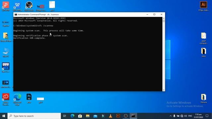The width and height of the screenshot is (212, 119).
Task: Open File Explorer from the taskbar
Action: tap(87, 116)
